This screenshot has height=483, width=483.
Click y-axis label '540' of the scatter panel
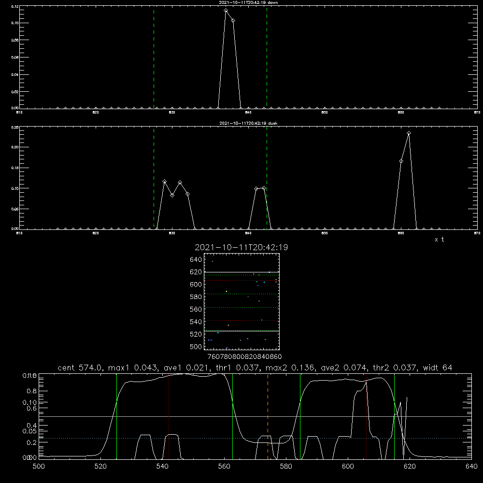point(196,322)
